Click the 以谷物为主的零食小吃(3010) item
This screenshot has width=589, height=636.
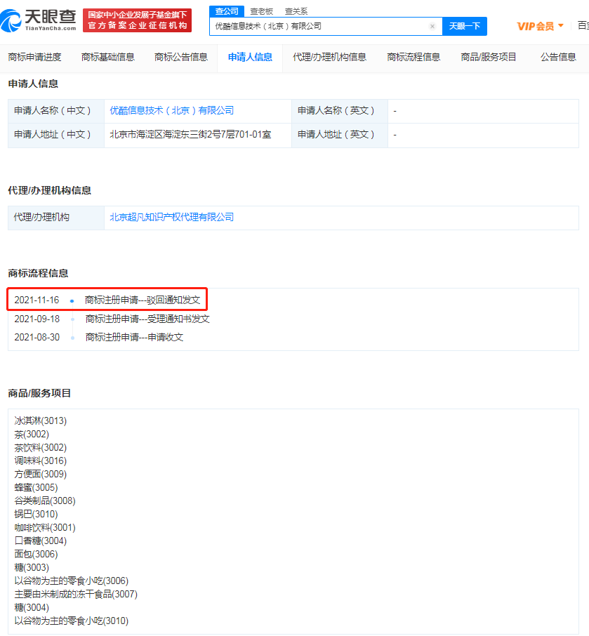(72, 621)
